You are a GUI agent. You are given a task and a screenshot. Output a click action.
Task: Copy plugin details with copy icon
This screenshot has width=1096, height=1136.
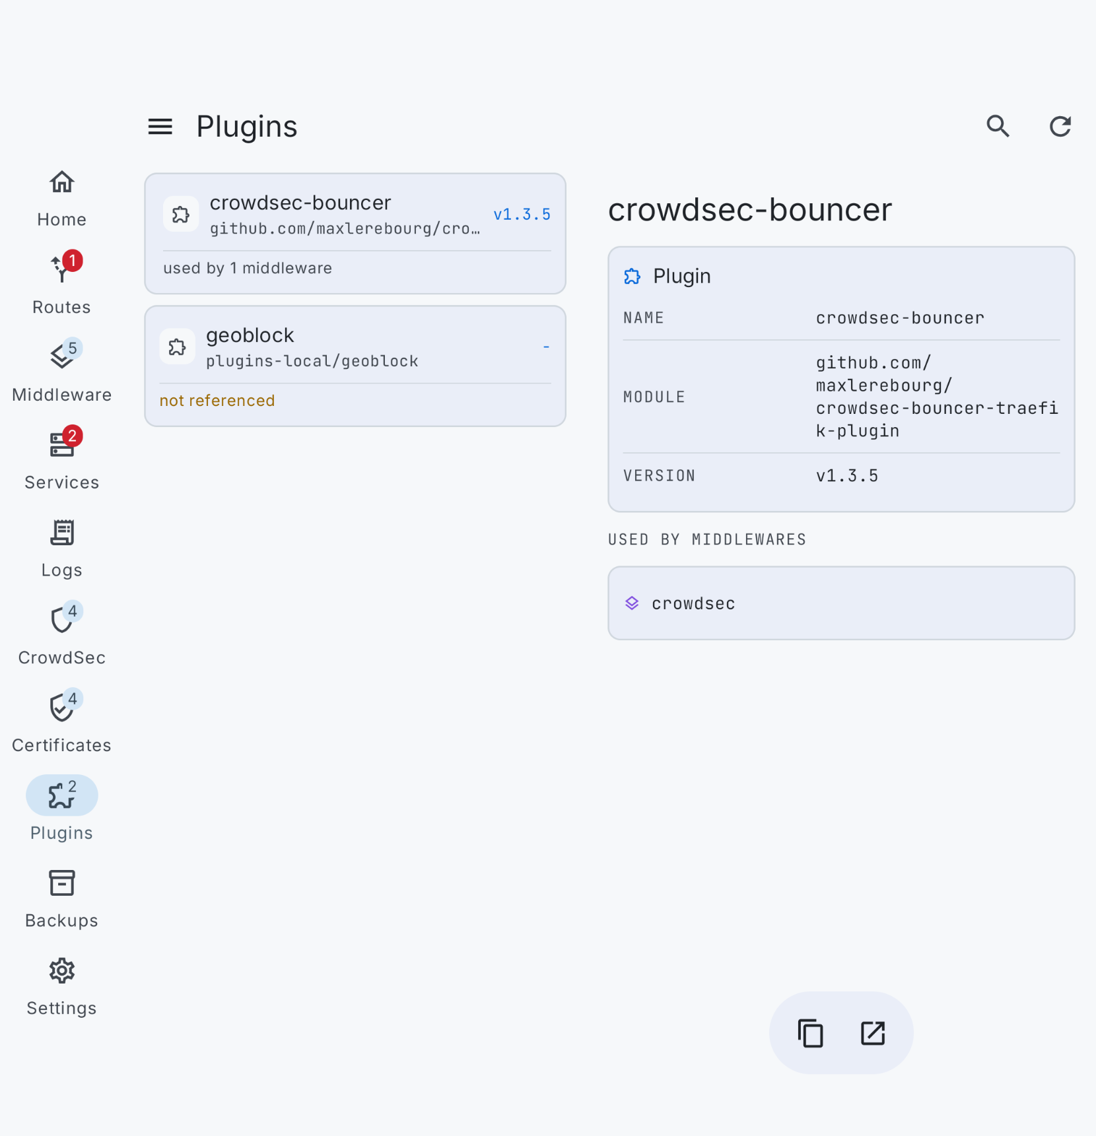click(x=810, y=1033)
